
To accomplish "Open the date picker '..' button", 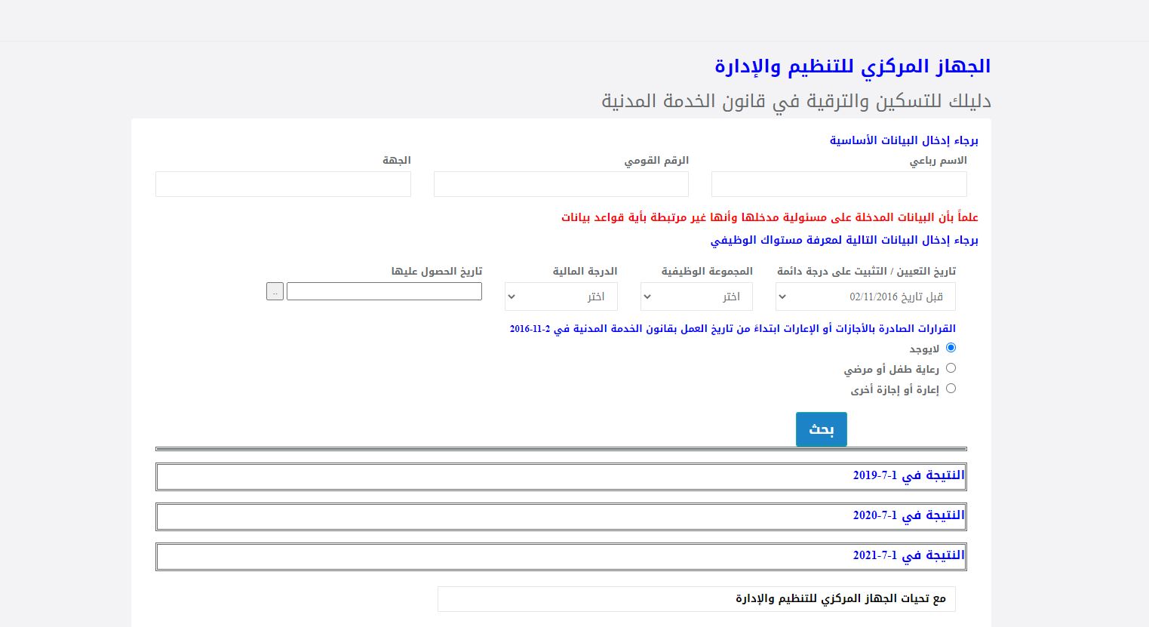I will (275, 291).
